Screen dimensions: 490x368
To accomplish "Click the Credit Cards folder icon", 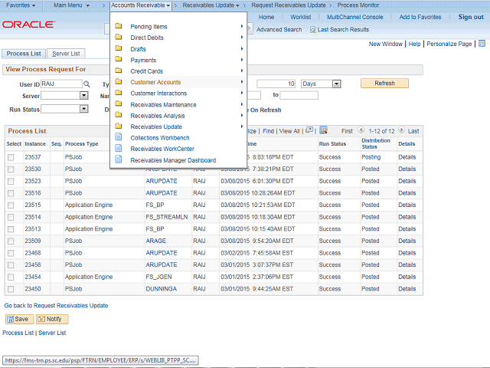I will pyautogui.click(x=119, y=71).
